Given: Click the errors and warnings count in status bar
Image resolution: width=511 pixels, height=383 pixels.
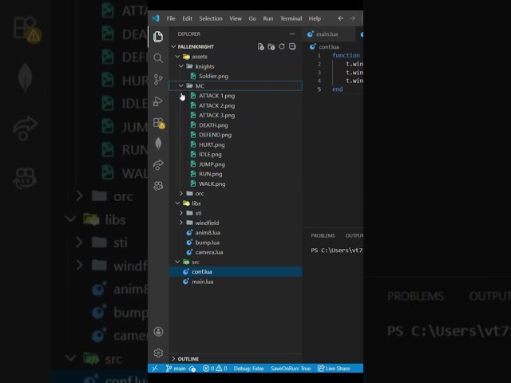Looking at the screenshot, I should [215, 369].
